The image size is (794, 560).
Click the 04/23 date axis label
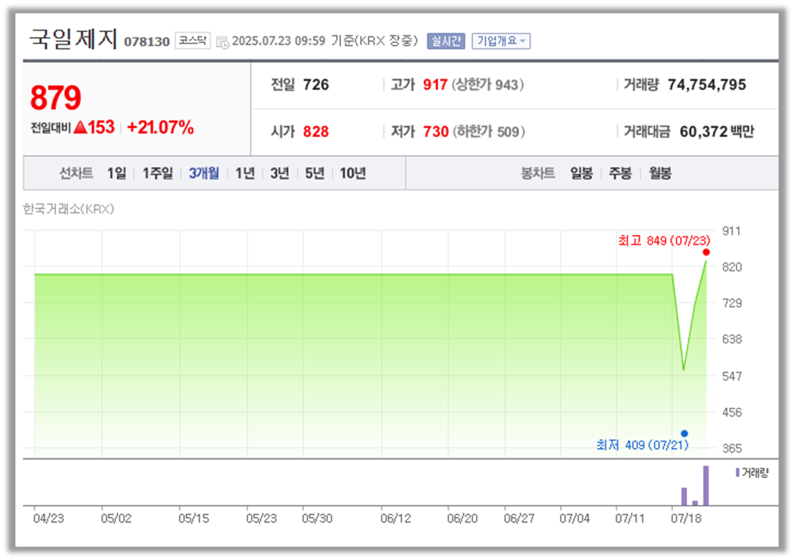pos(49,519)
